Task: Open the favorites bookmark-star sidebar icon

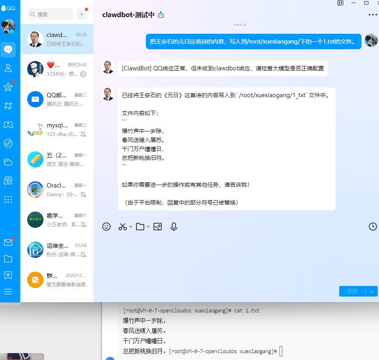Action: coord(8,275)
